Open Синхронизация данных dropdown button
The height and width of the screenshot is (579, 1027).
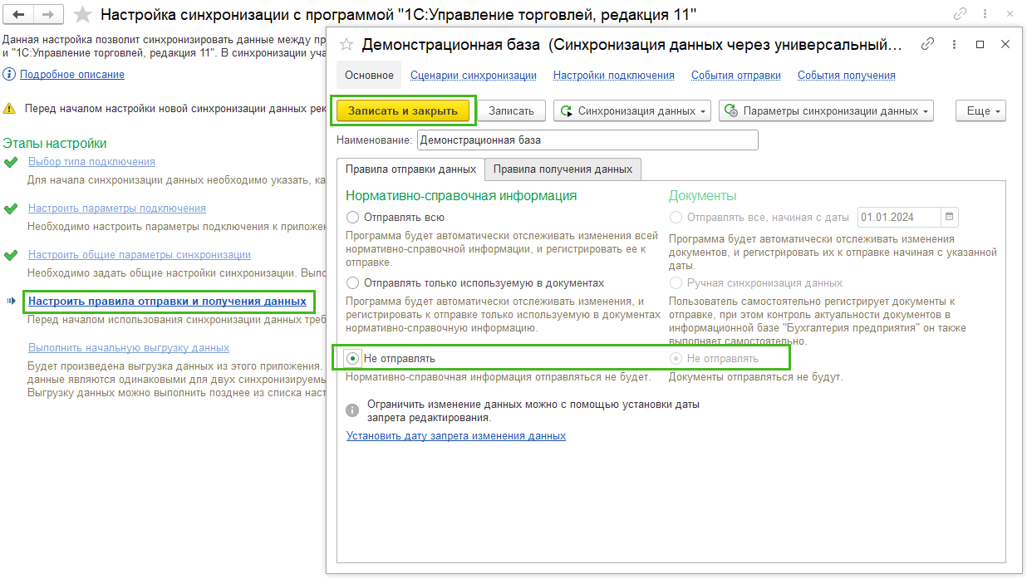632,110
